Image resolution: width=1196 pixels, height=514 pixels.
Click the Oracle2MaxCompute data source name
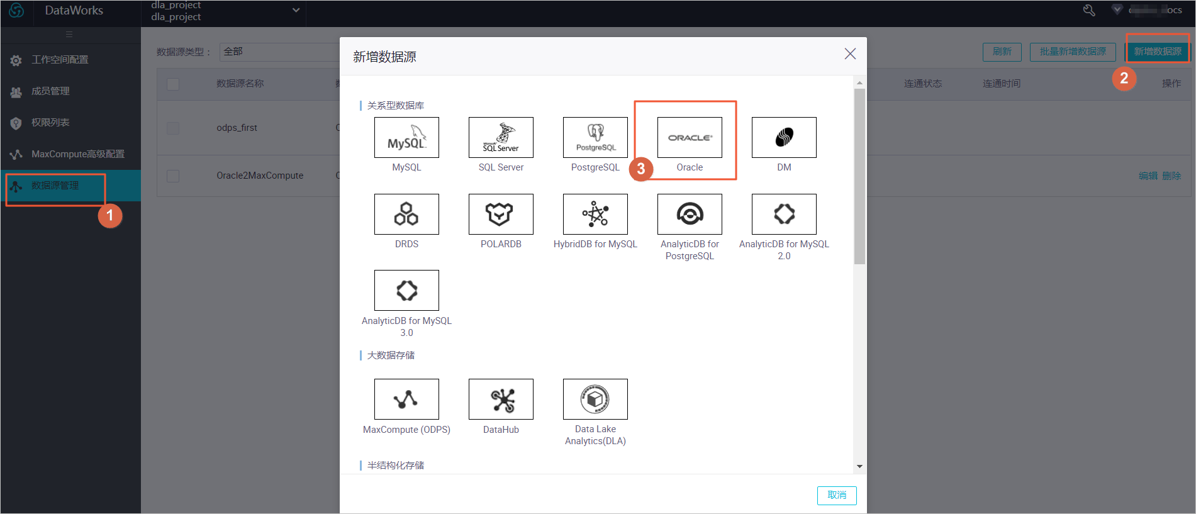[260, 176]
